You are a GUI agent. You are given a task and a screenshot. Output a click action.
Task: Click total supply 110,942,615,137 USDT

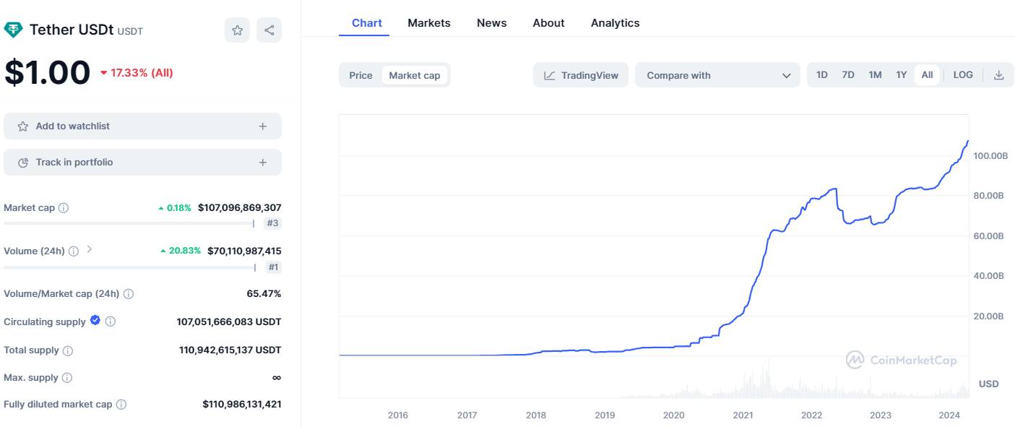coord(230,350)
